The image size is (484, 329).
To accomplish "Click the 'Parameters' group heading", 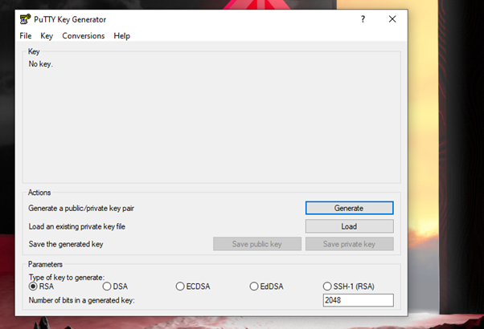I will (45, 264).
